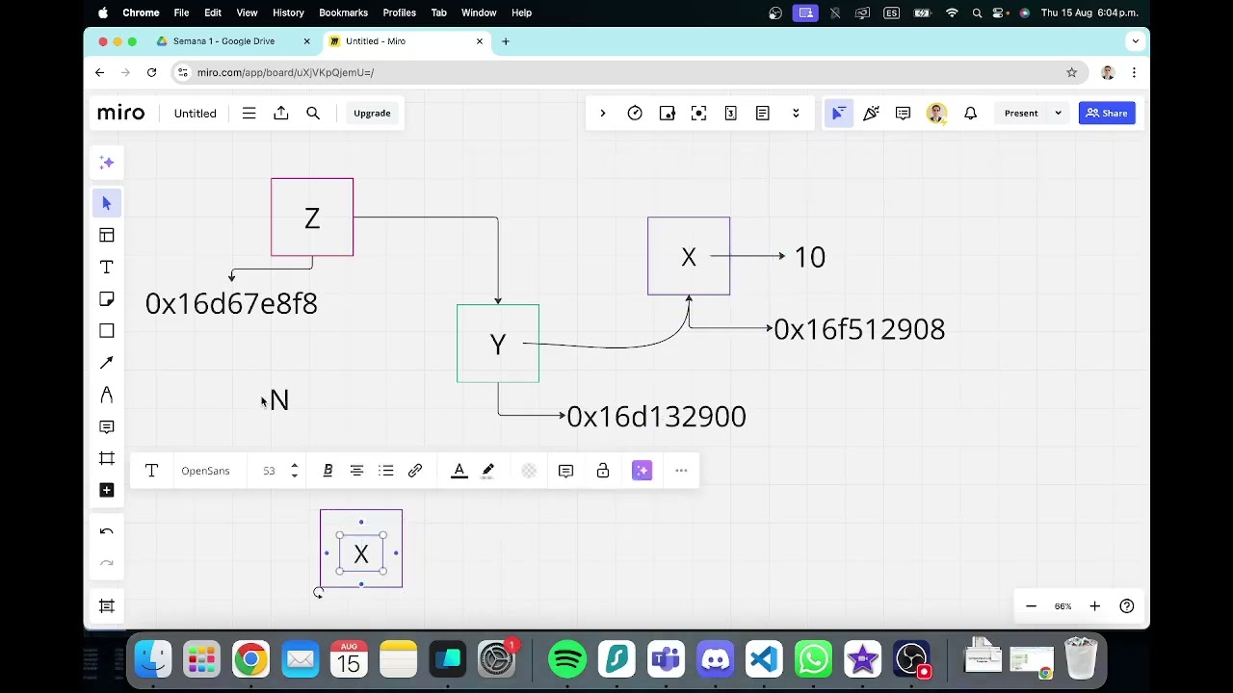This screenshot has width=1233, height=693.
Task: Open the Notes panel icon
Action: 763,114
